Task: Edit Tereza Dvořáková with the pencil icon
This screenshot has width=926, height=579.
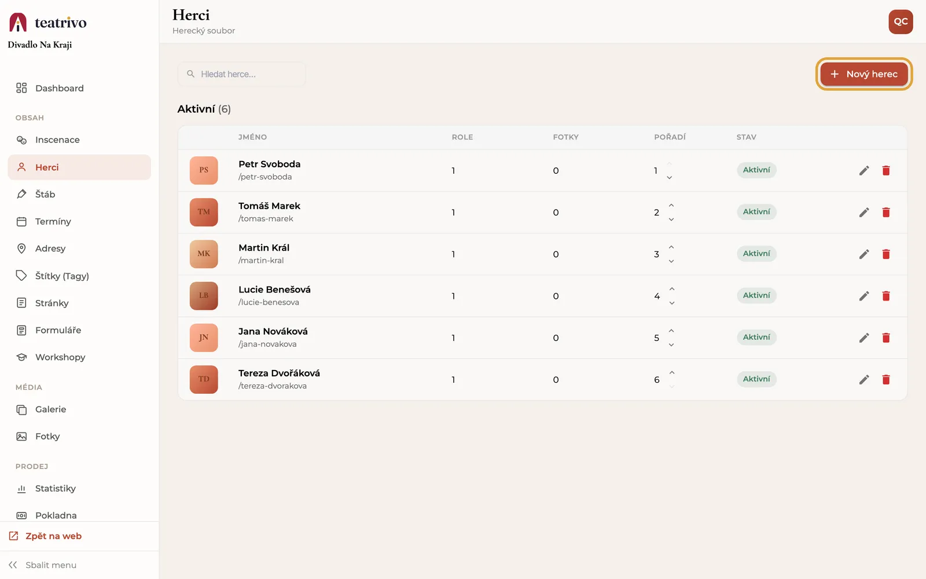Action: (x=864, y=379)
